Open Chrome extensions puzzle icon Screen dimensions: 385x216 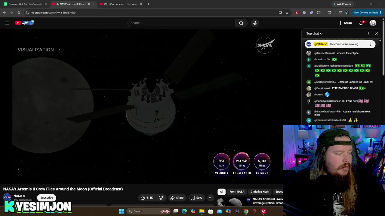pos(319,13)
